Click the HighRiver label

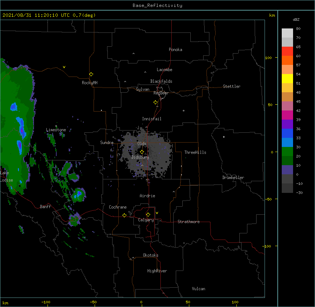(157, 271)
